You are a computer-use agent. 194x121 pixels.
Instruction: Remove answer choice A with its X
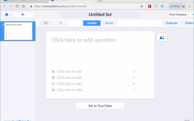134,72
